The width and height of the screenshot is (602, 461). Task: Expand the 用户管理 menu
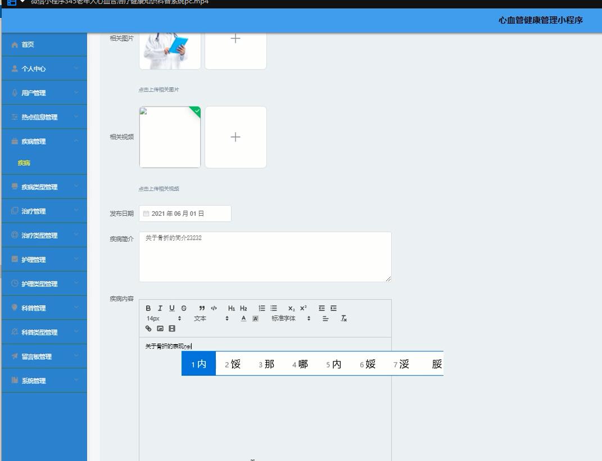tap(44, 93)
